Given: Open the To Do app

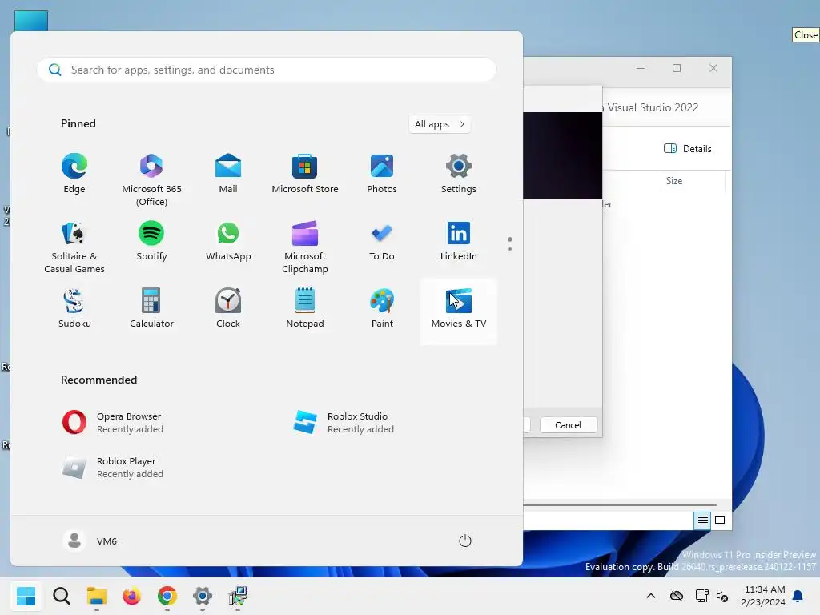Looking at the screenshot, I should coord(382,241).
